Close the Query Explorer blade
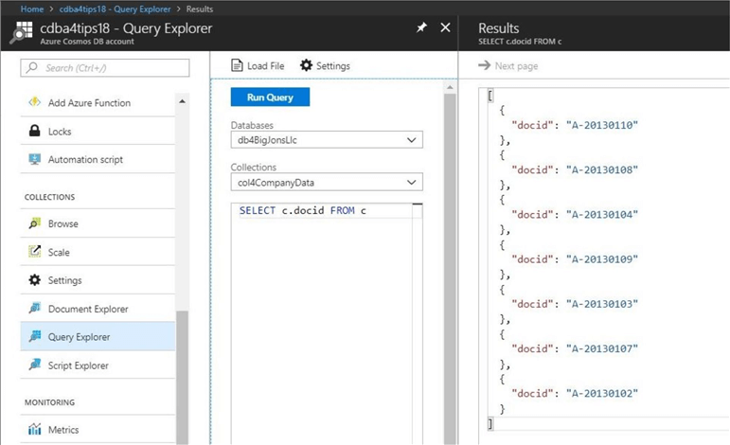 point(445,27)
